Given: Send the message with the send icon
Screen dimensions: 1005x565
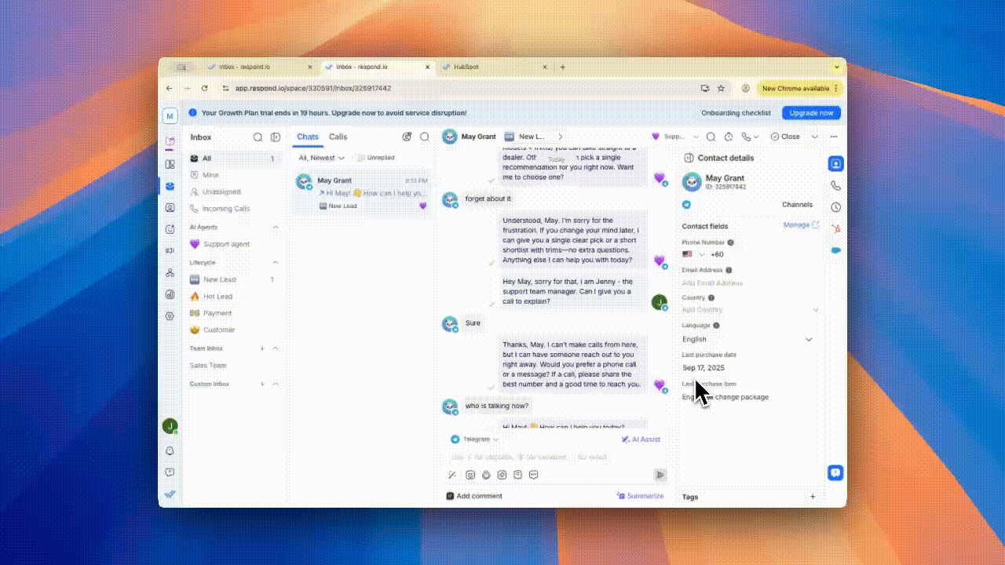Looking at the screenshot, I should (660, 475).
